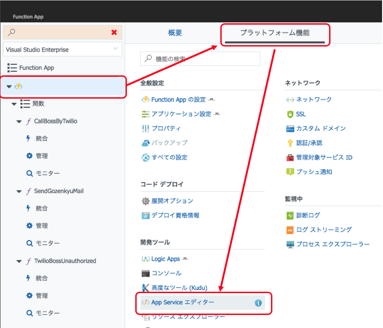This screenshot has width=383, height=328.
Task: Click the コンソール terminal icon
Action: pyautogui.click(x=145, y=274)
